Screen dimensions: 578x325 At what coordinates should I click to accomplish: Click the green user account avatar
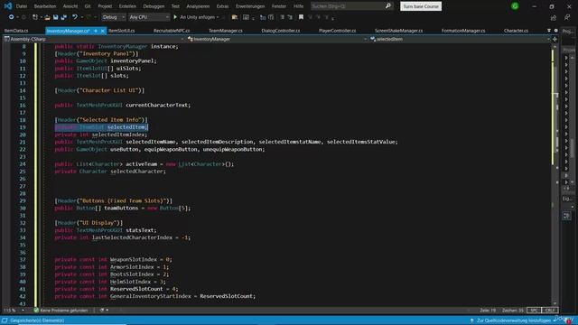click(x=515, y=6)
